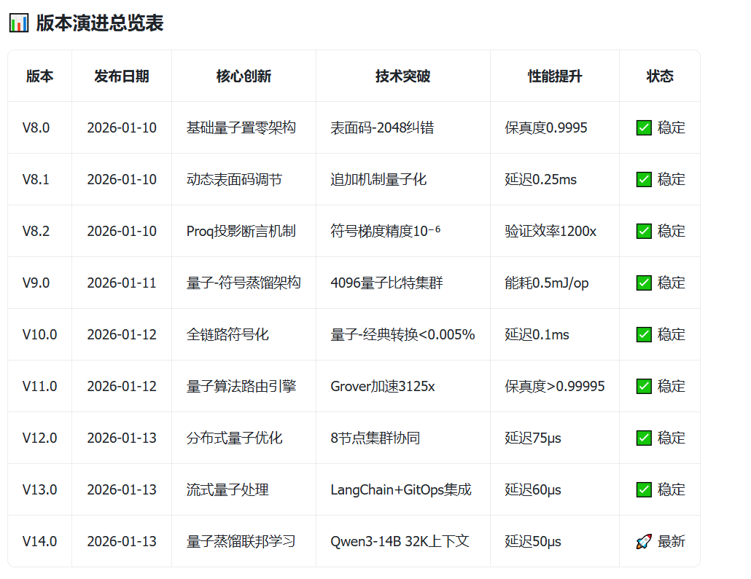Click the green checkmark in the V8.2 row
Viewport: 751px width, 579px height.
(644, 231)
